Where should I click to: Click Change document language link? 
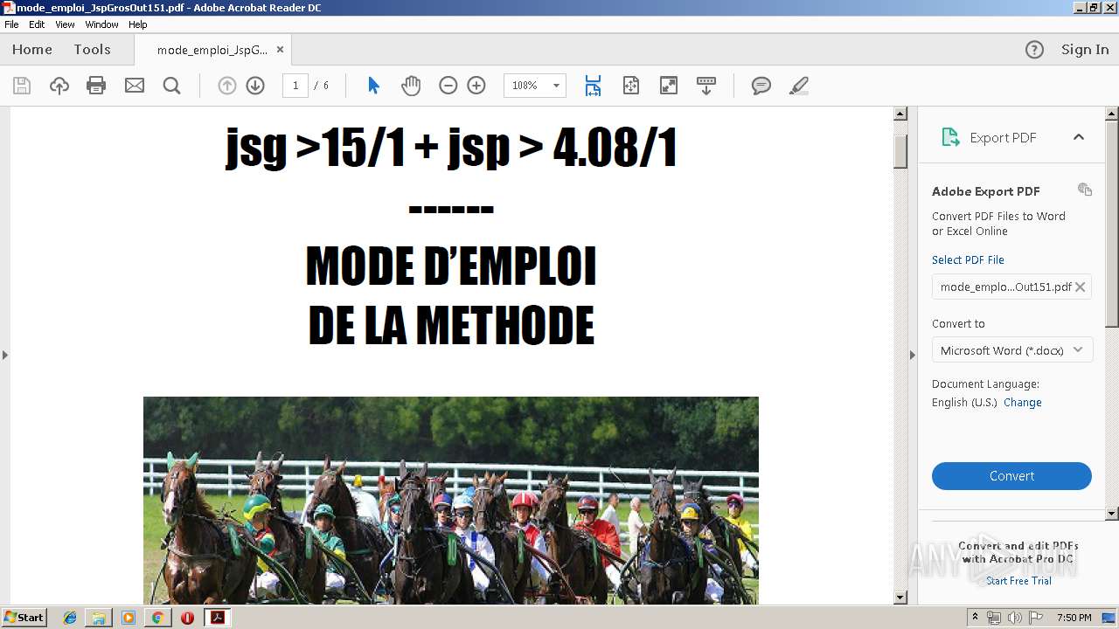tap(1022, 403)
